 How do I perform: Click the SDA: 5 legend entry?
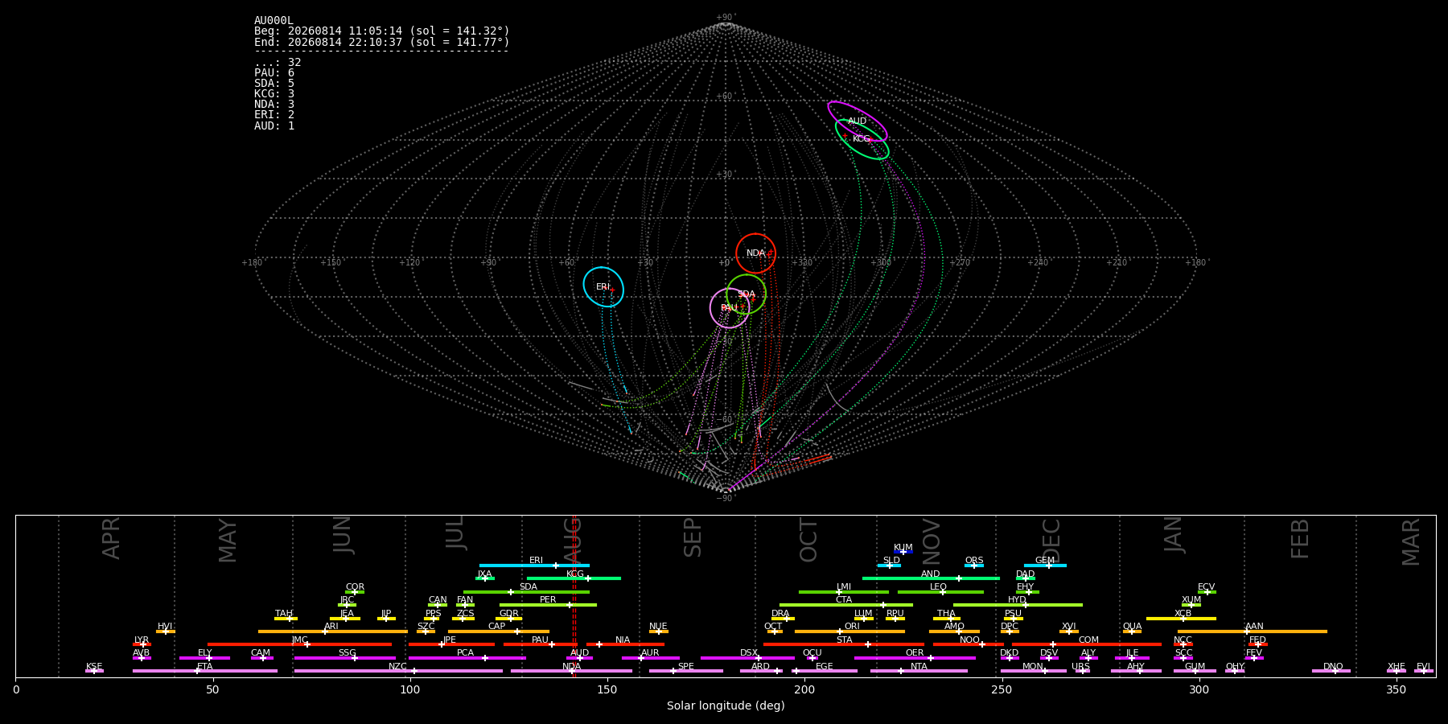click(x=274, y=84)
